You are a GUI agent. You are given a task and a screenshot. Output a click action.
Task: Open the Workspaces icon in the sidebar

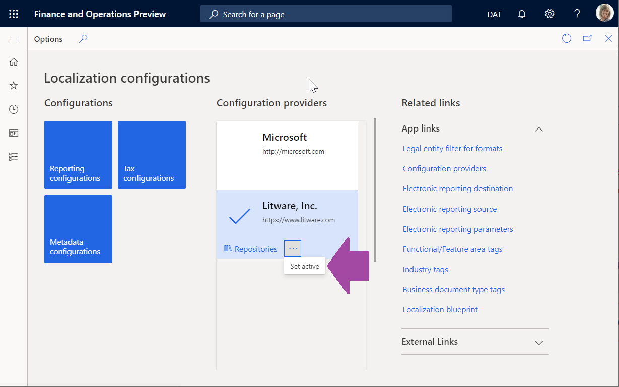[x=13, y=133]
